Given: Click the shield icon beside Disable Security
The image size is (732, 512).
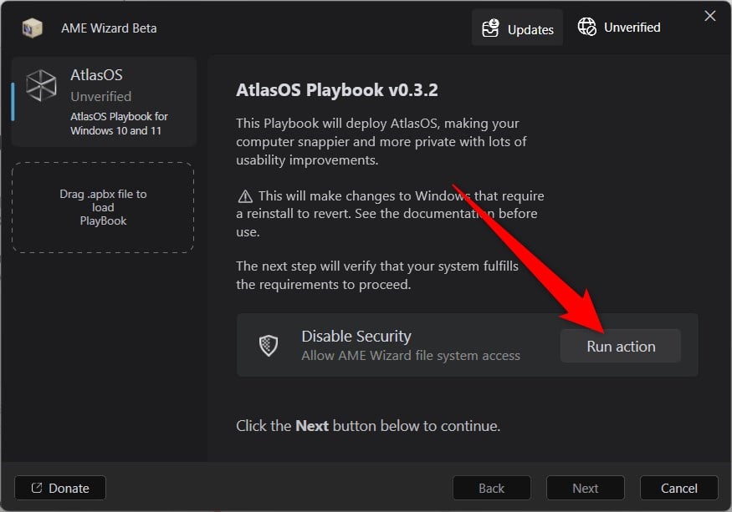Looking at the screenshot, I should click(x=269, y=345).
